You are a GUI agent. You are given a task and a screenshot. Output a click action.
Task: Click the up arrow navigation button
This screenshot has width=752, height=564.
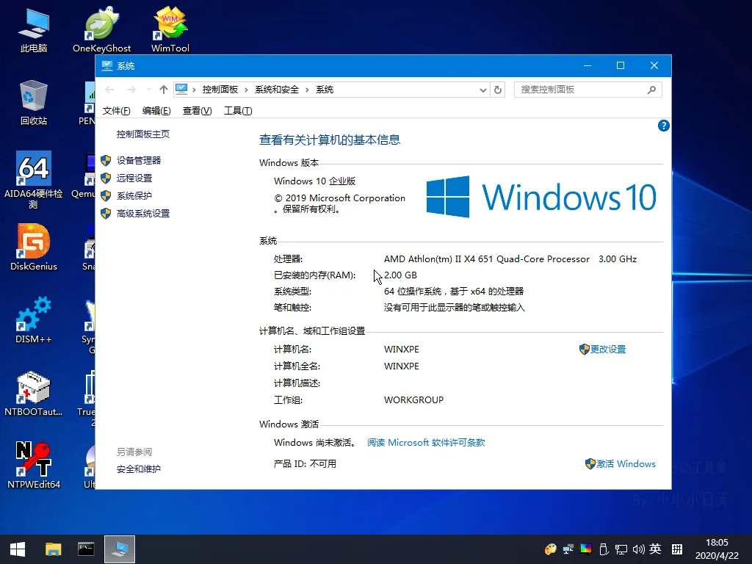[164, 90]
